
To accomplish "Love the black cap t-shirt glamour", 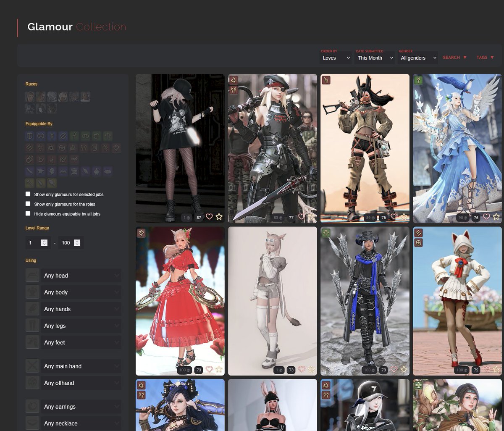I will (x=209, y=217).
